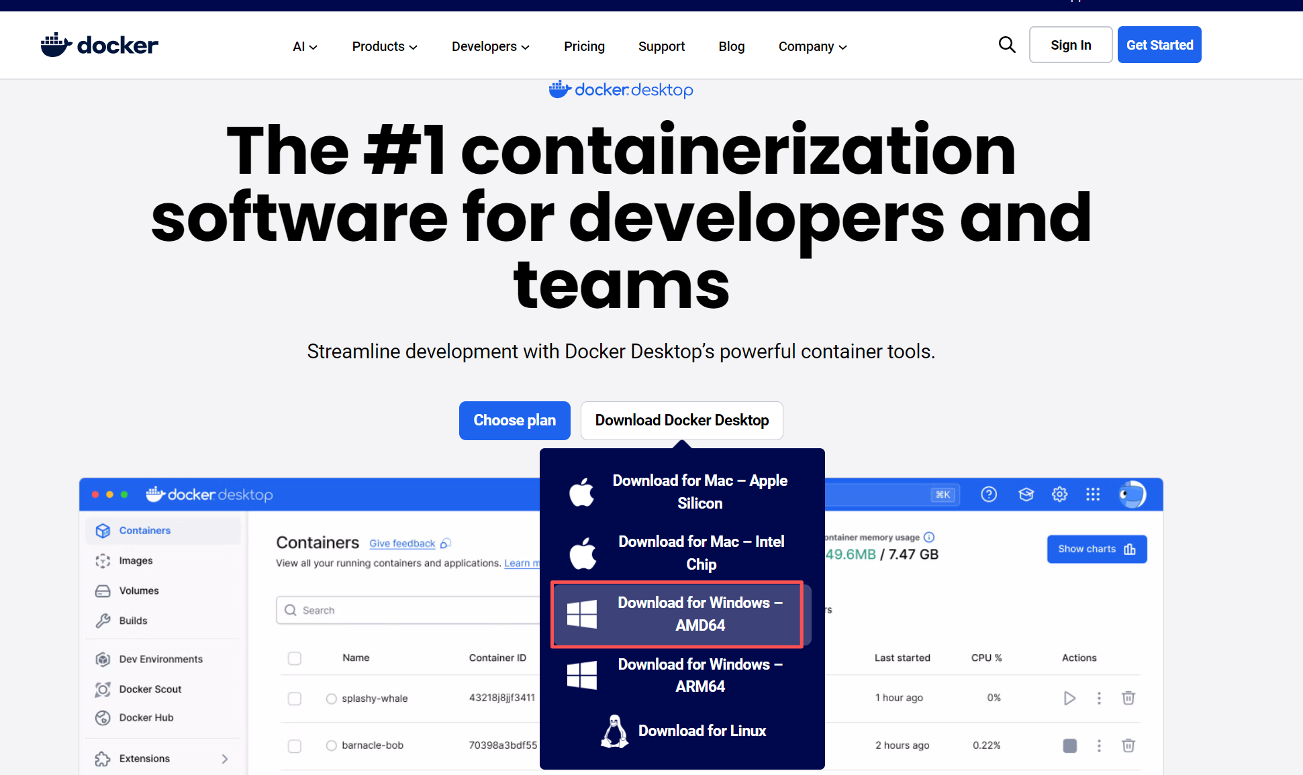1303x775 pixels.
Task: Toggle the select-all checkbox in table header
Action: tap(294, 658)
